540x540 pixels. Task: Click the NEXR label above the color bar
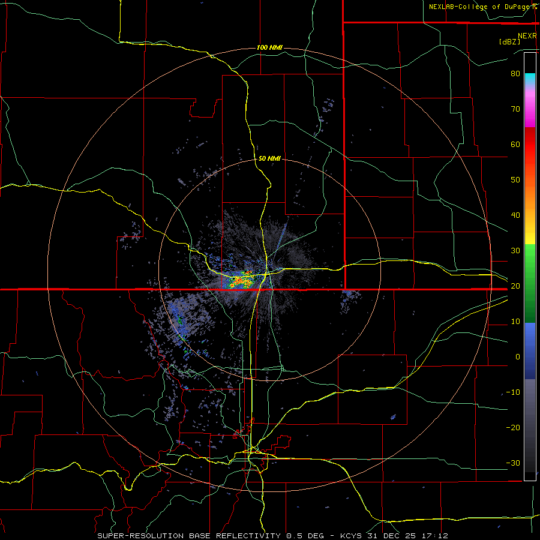click(527, 36)
